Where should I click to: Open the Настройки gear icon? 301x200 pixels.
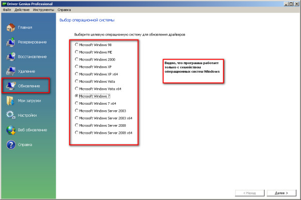pyautogui.click(x=11, y=115)
